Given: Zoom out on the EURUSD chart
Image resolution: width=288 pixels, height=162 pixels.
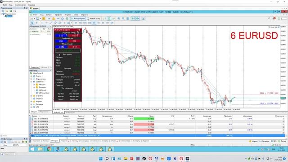Looking at the screenshot, I should (x=123, y=18).
